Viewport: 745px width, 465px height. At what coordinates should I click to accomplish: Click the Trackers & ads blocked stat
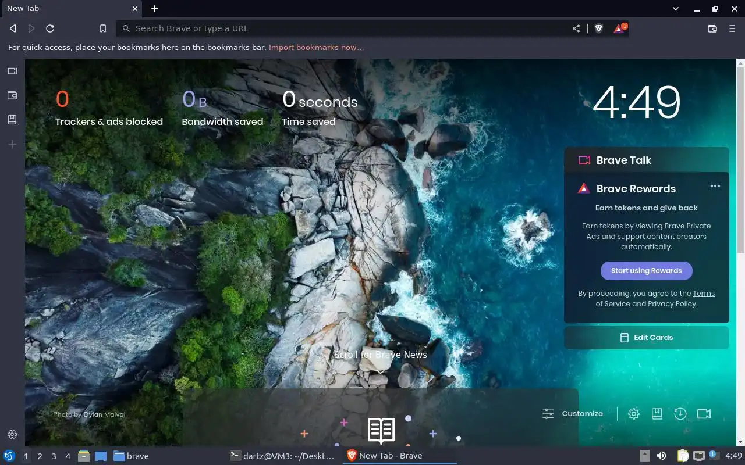pyautogui.click(x=109, y=108)
